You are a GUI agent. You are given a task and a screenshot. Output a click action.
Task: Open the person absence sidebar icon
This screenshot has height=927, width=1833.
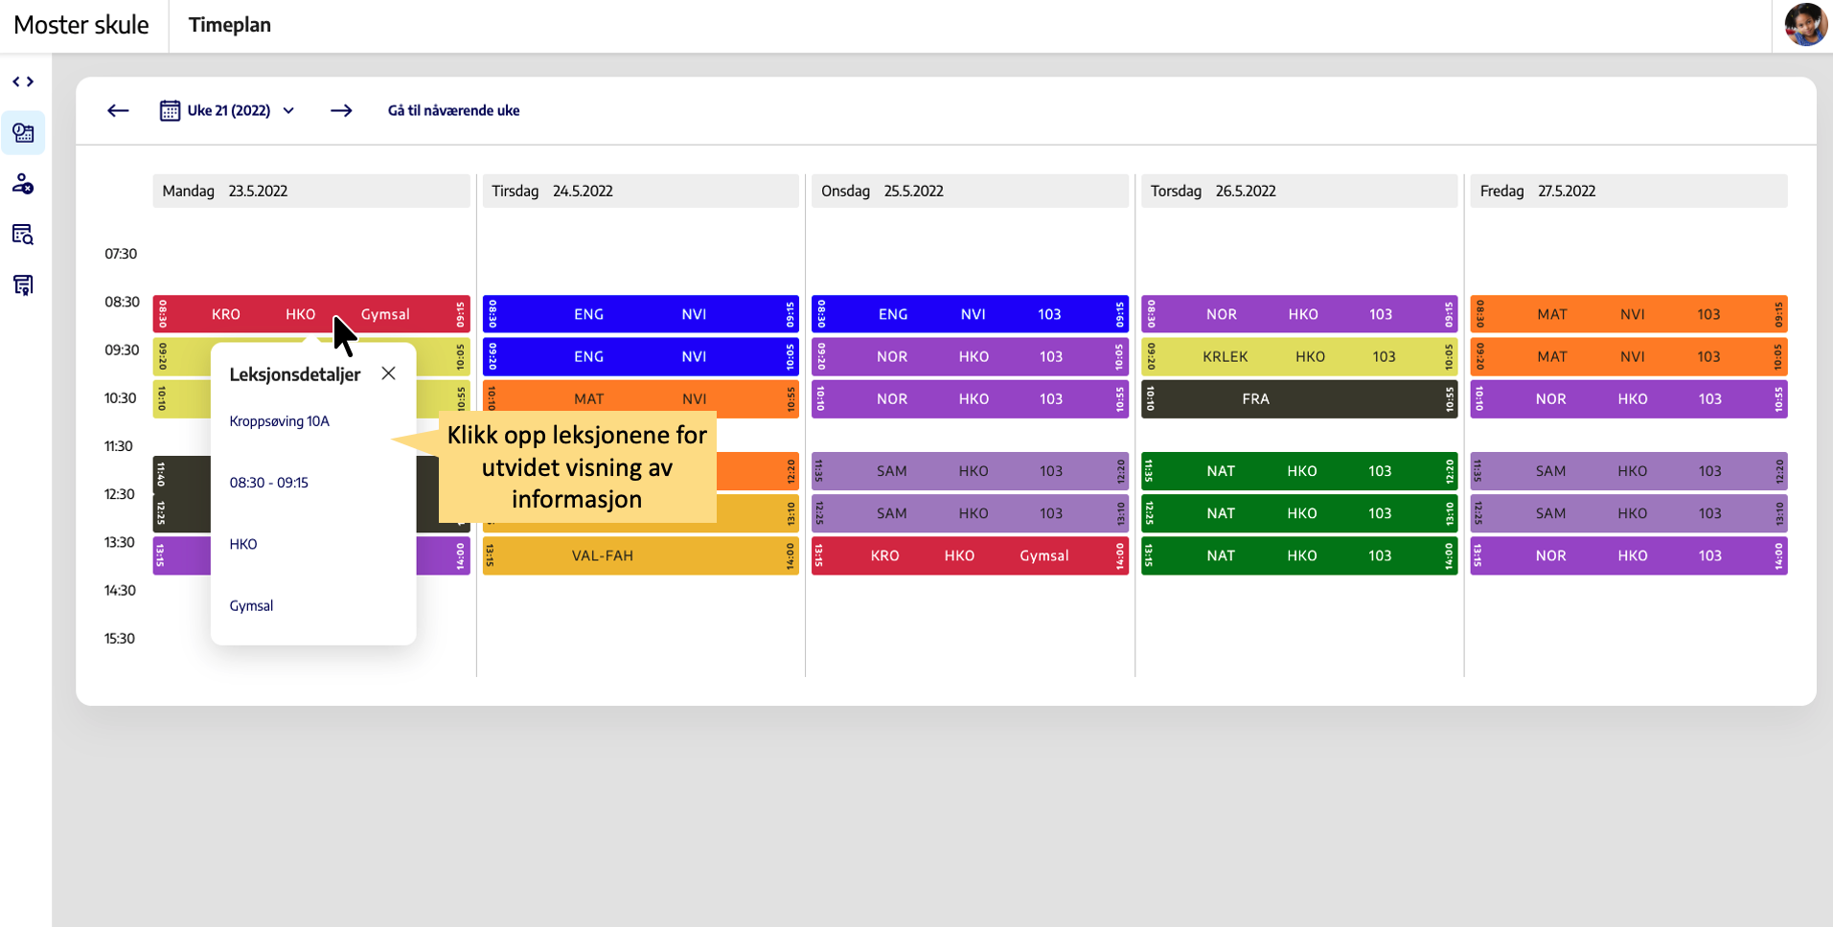coord(23,184)
